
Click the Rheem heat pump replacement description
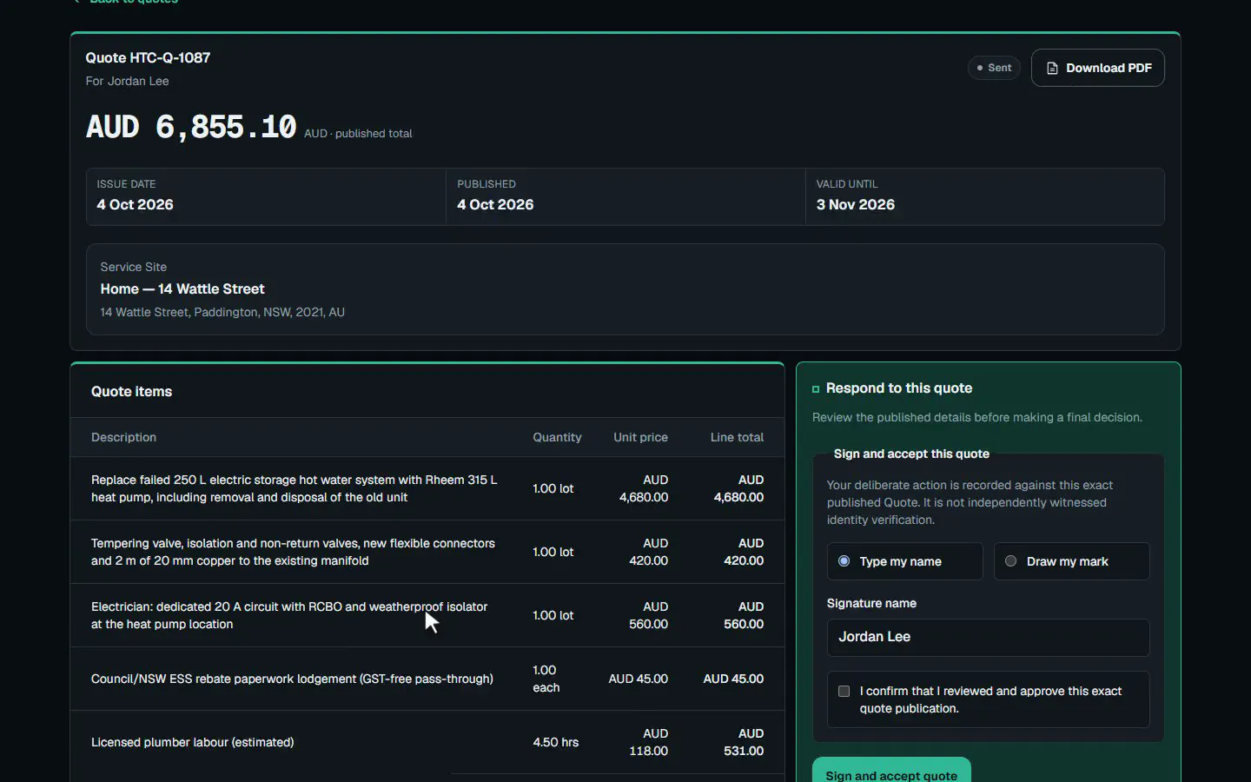295,488
